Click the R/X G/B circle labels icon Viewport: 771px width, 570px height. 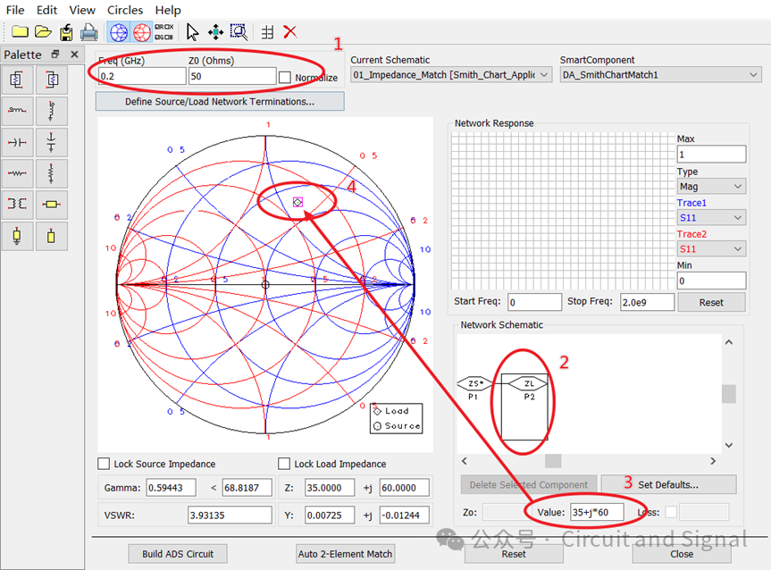164,32
